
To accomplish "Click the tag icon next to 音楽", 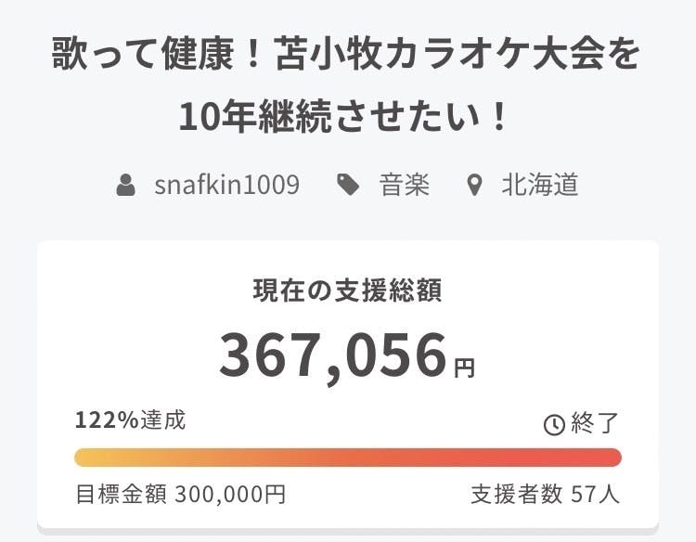I will (x=348, y=185).
